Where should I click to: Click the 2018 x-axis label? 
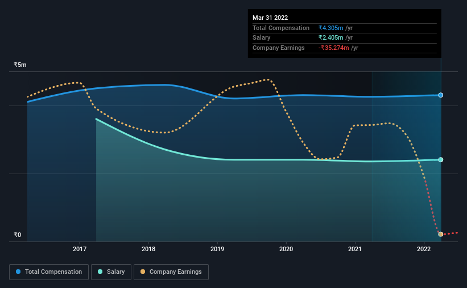click(148, 249)
